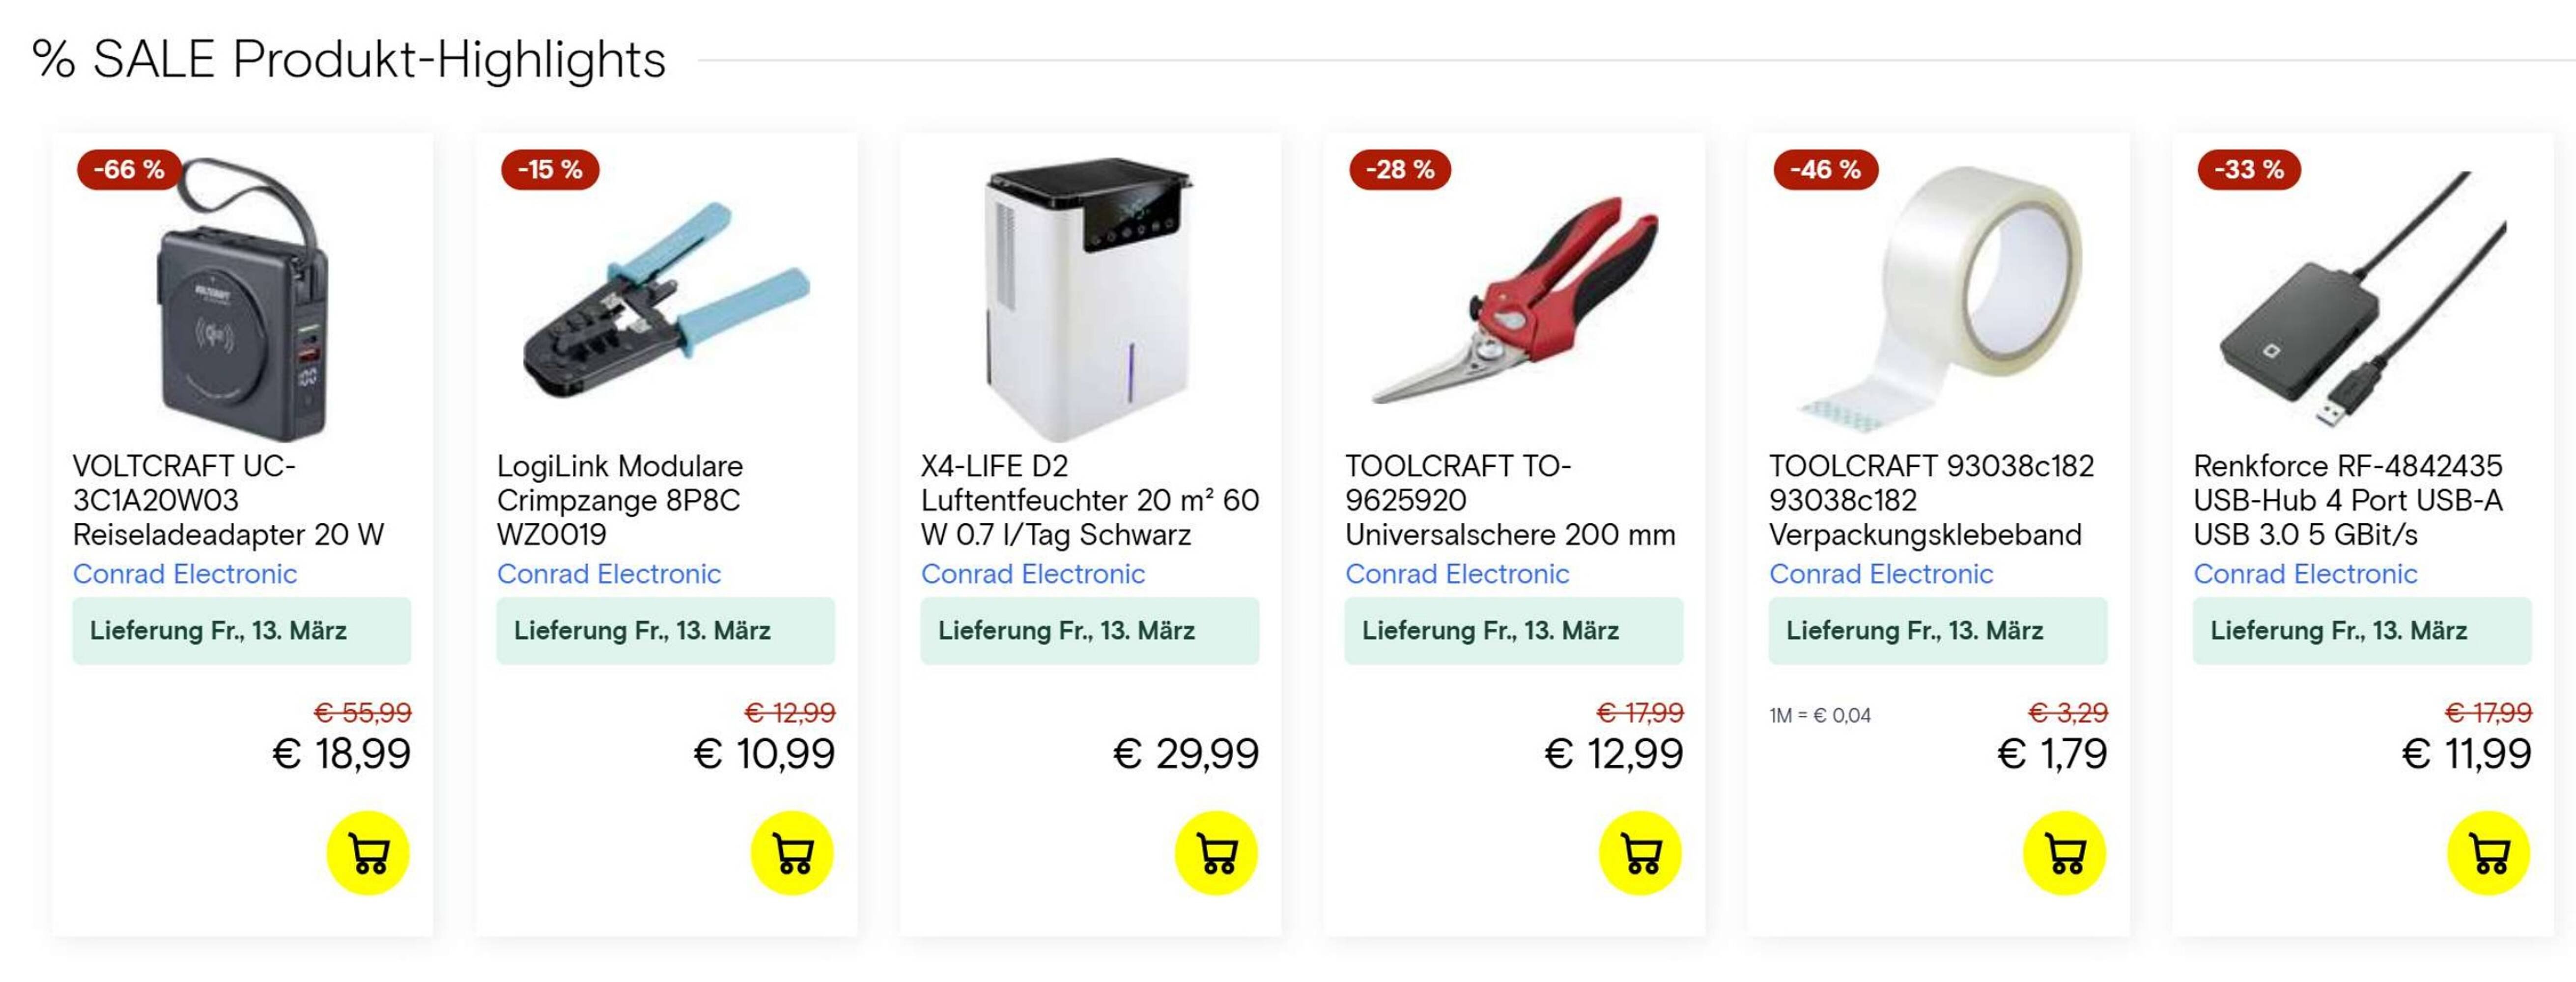Click the SALE Produkt-Highlights heading
The image size is (2576, 982).
(x=348, y=60)
